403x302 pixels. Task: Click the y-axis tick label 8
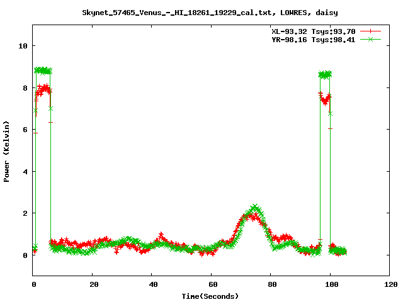click(25, 88)
